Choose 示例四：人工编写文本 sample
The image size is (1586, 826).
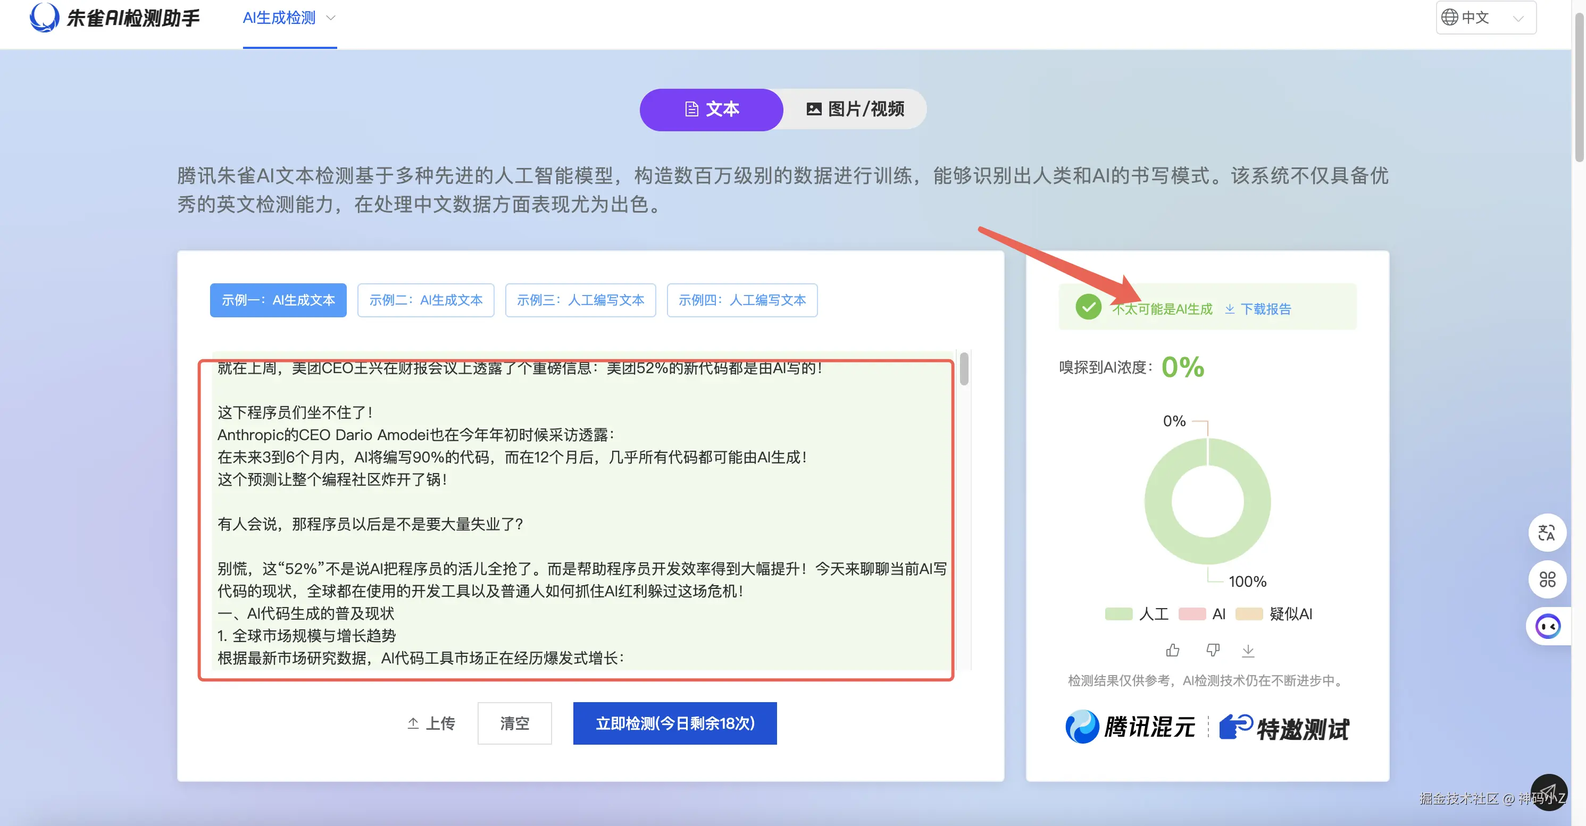click(742, 300)
